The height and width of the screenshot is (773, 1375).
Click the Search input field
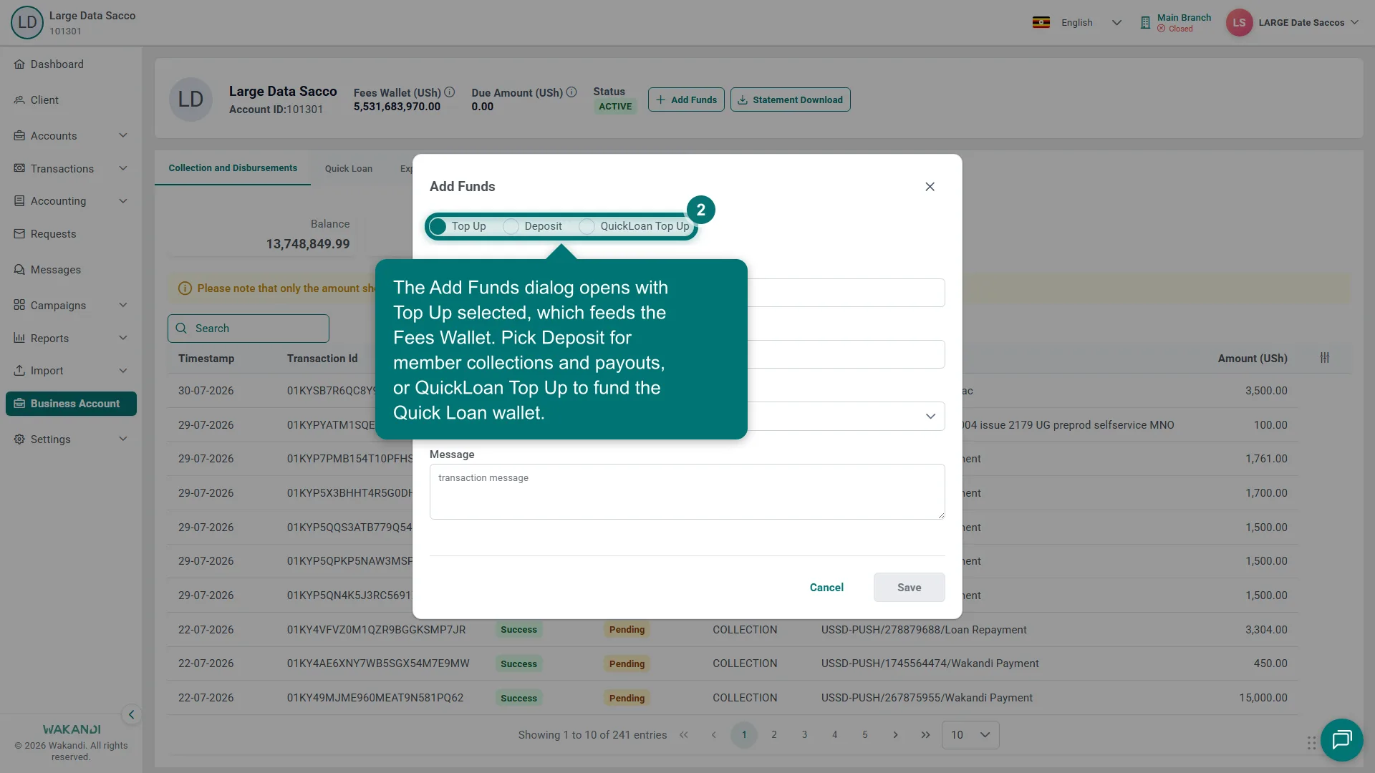click(x=249, y=329)
